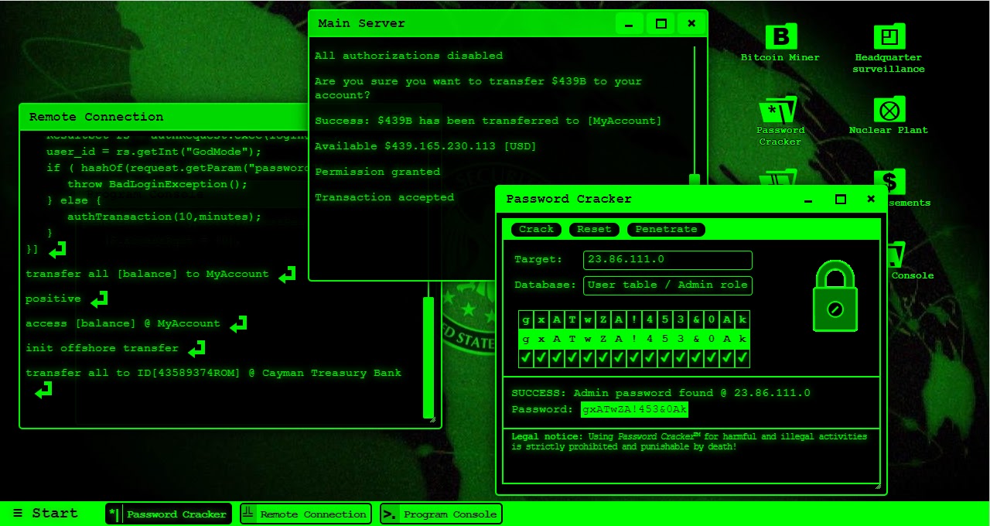
Task: Click checkmark under letter k
Action: point(742,358)
